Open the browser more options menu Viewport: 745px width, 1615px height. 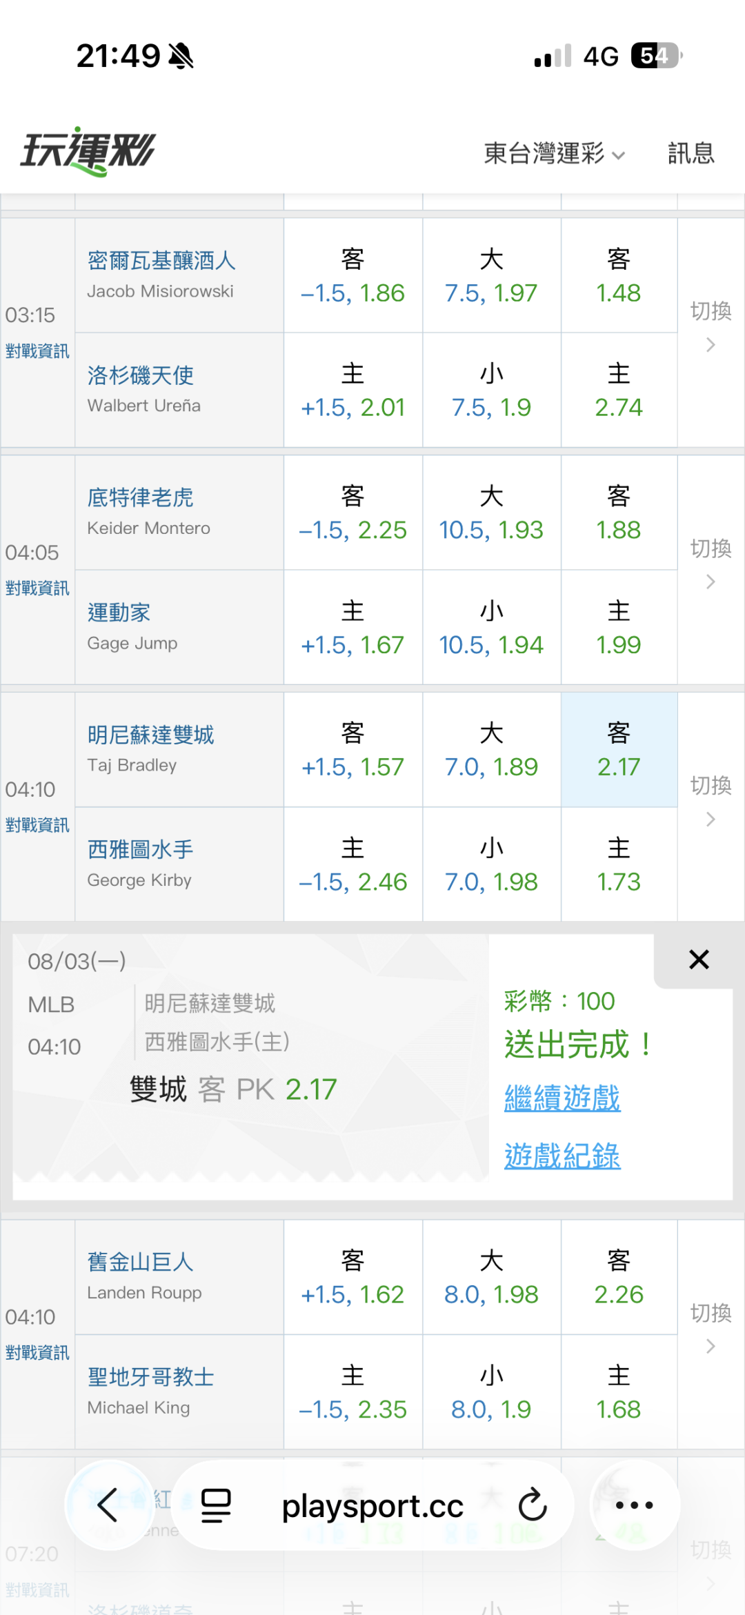click(x=634, y=1505)
